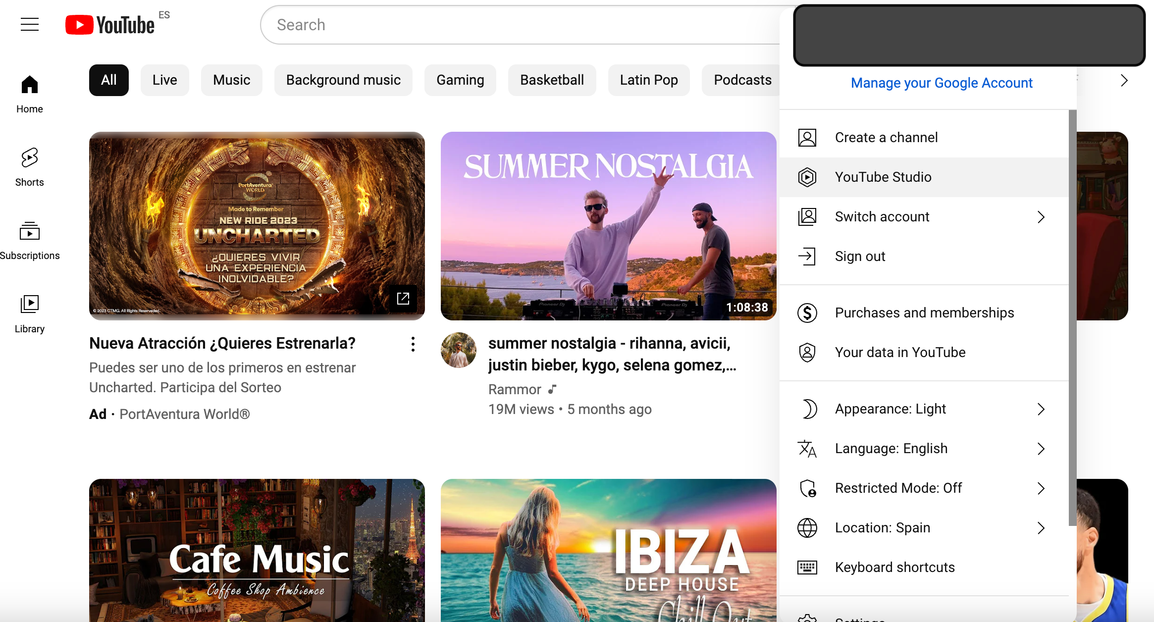Screen dimensions: 1154x622
Task: Select the Latin Pop chip
Action: (649, 80)
